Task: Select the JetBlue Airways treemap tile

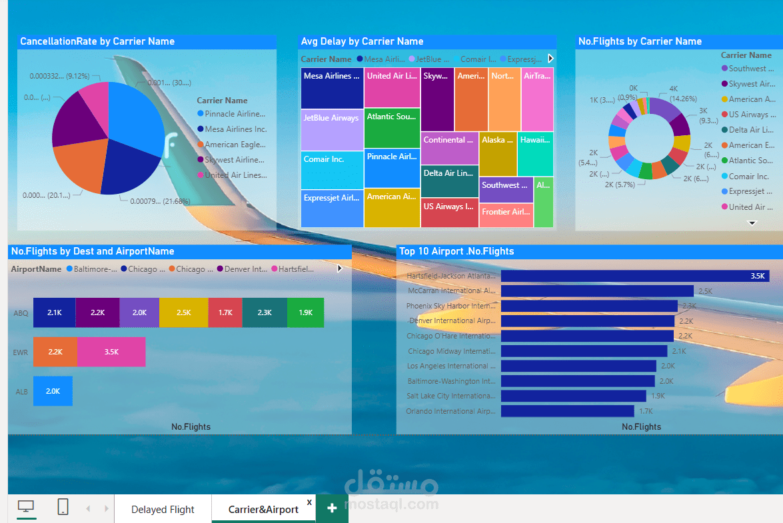Action: (332, 130)
